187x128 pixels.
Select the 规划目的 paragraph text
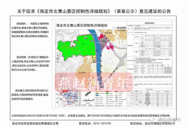(30, 30)
